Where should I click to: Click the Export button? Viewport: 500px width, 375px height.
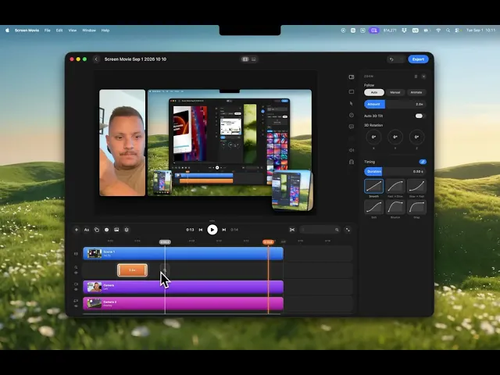(418, 59)
